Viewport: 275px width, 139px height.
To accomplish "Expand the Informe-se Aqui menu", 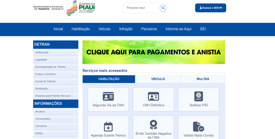I will pyautogui.click(x=178, y=29).
